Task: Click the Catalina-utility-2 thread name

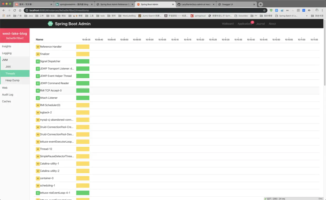Action: click(49, 171)
